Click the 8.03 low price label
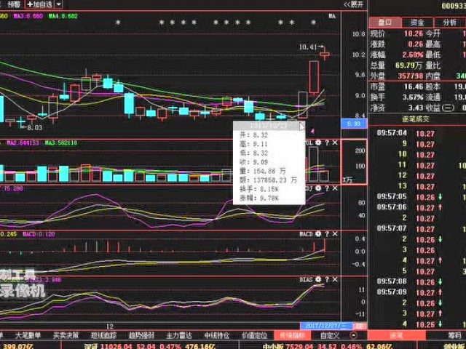The height and width of the screenshot is (349, 466). [35, 128]
